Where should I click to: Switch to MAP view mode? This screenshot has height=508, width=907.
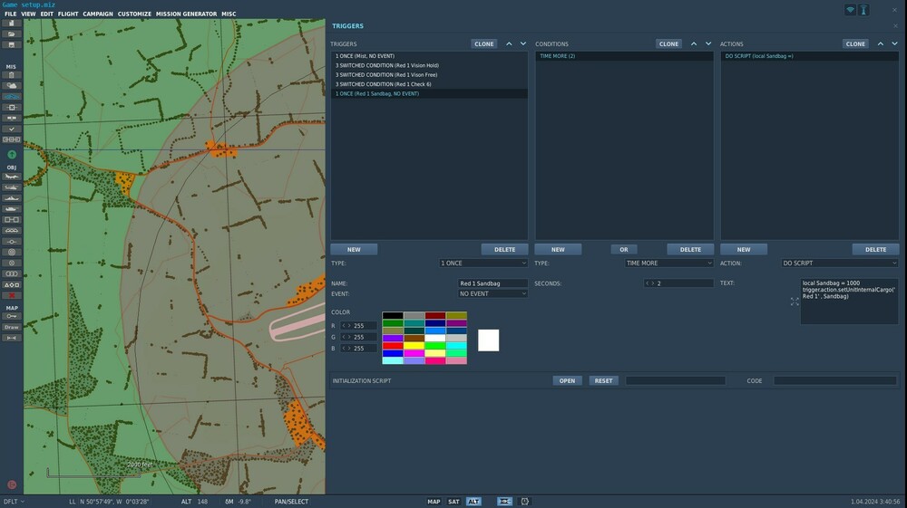(434, 502)
